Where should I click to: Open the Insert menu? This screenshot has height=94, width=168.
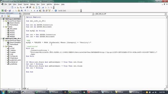[20, 4]
